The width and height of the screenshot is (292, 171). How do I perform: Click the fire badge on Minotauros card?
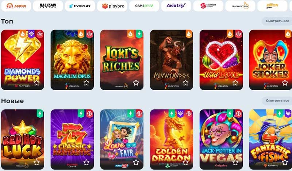(x=189, y=34)
